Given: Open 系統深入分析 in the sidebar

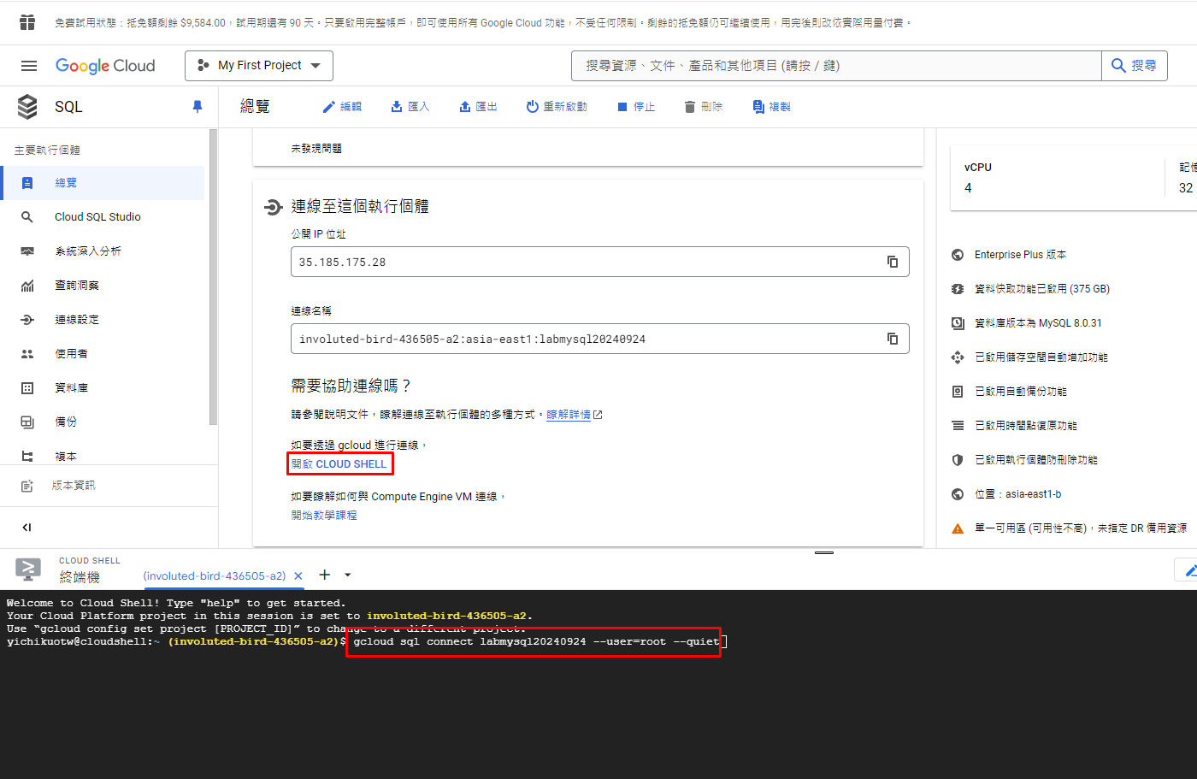Looking at the screenshot, I should point(103,251).
